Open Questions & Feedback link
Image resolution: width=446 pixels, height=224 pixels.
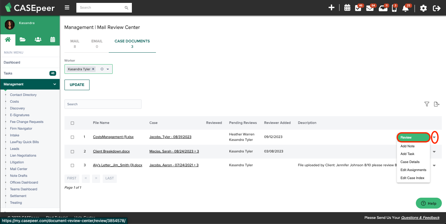click(x=420, y=218)
